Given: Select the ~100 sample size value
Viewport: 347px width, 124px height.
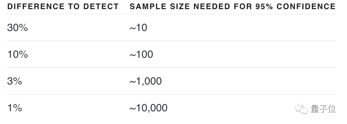Looking at the screenshot, I should [141, 54].
